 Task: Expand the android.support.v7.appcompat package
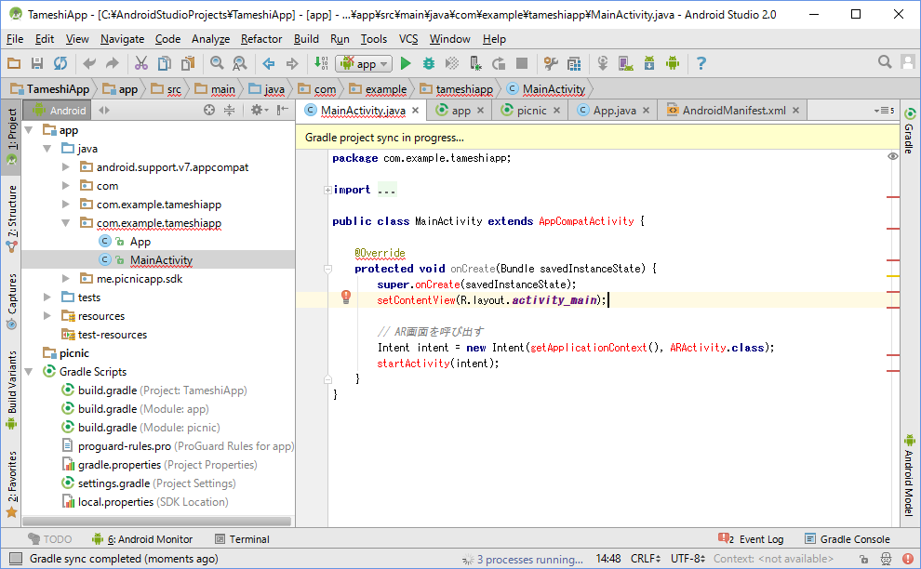66,167
